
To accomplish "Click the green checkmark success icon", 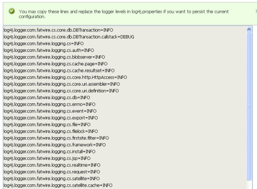I will (x=12, y=11).
